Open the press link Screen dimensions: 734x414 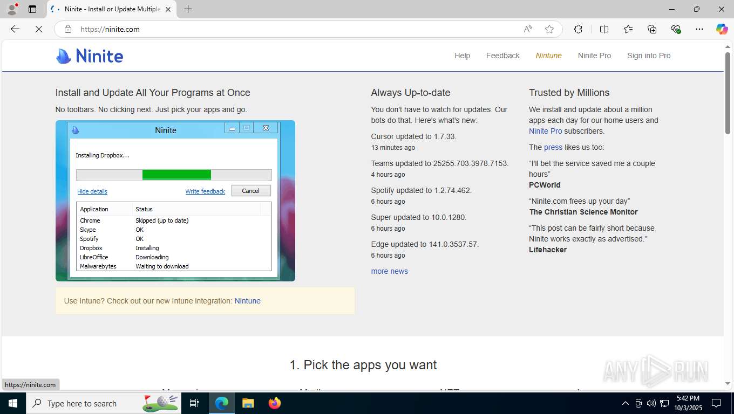click(553, 147)
